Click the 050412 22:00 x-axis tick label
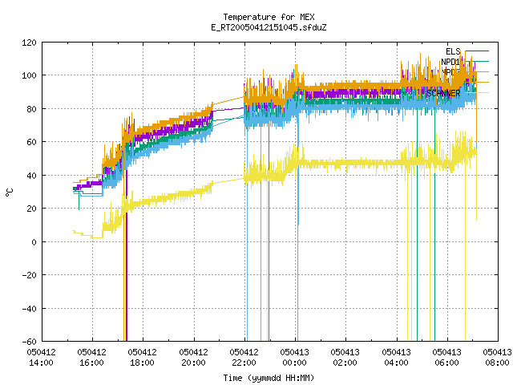Screen dimensions: 513x385 [x=244, y=358]
